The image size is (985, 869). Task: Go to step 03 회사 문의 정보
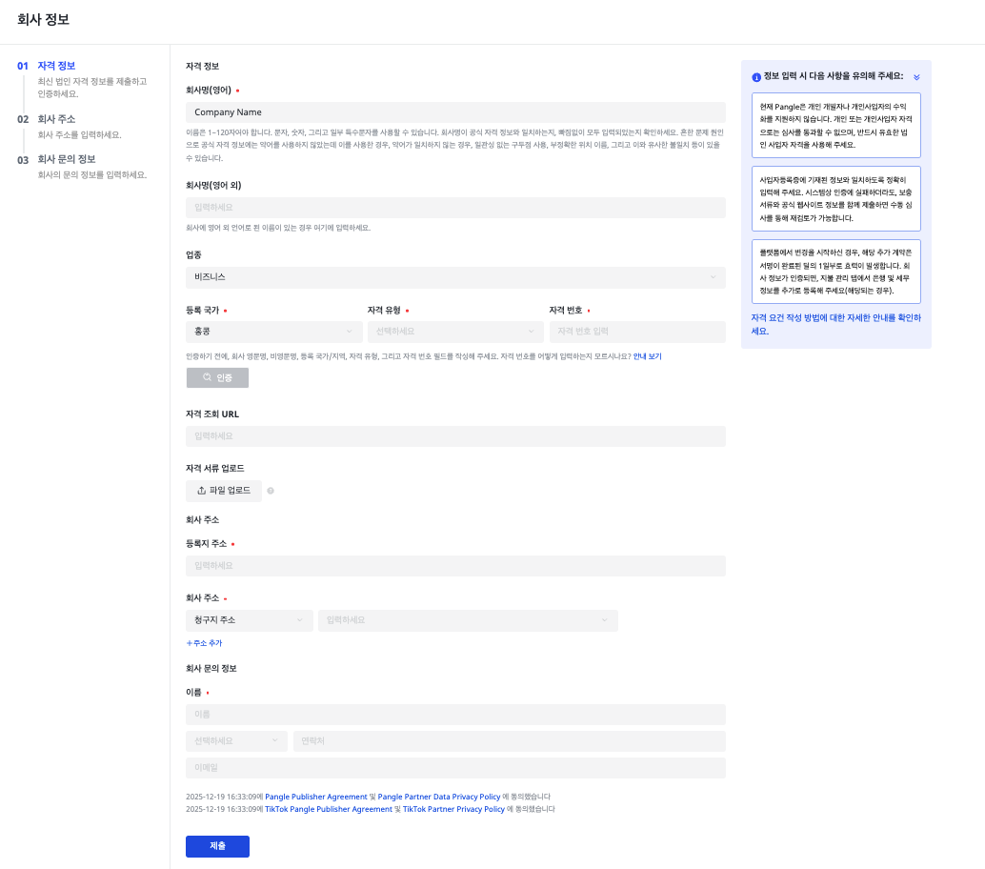pos(66,159)
